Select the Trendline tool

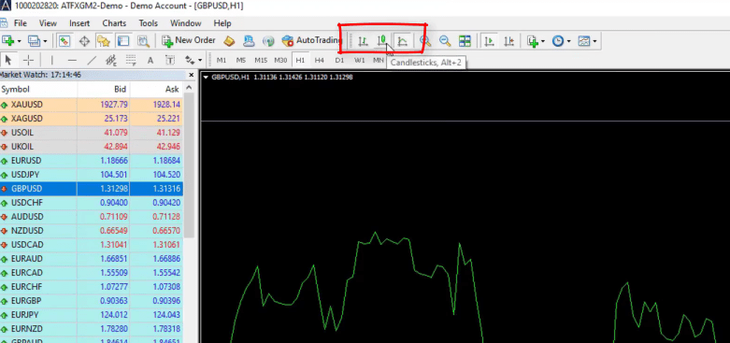click(x=92, y=60)
